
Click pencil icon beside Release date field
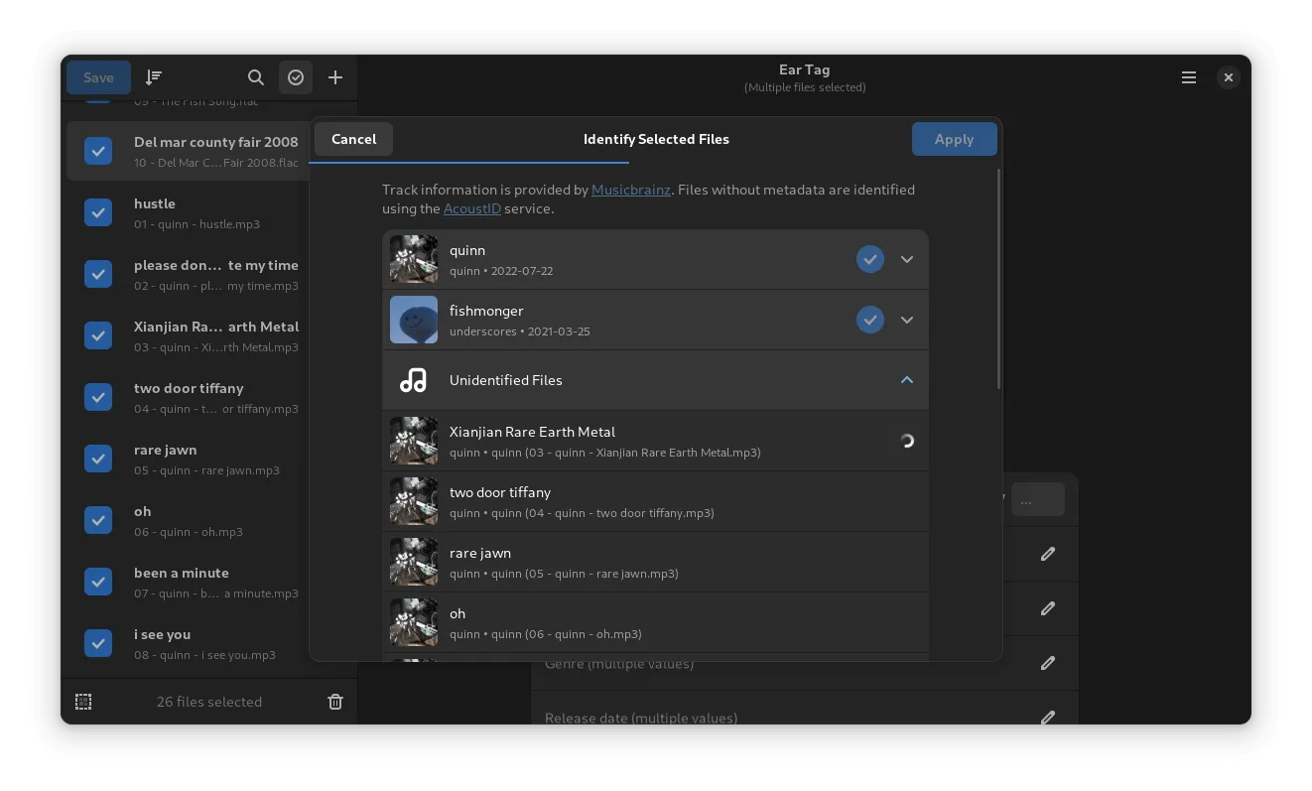click(x=1047, y=717)
